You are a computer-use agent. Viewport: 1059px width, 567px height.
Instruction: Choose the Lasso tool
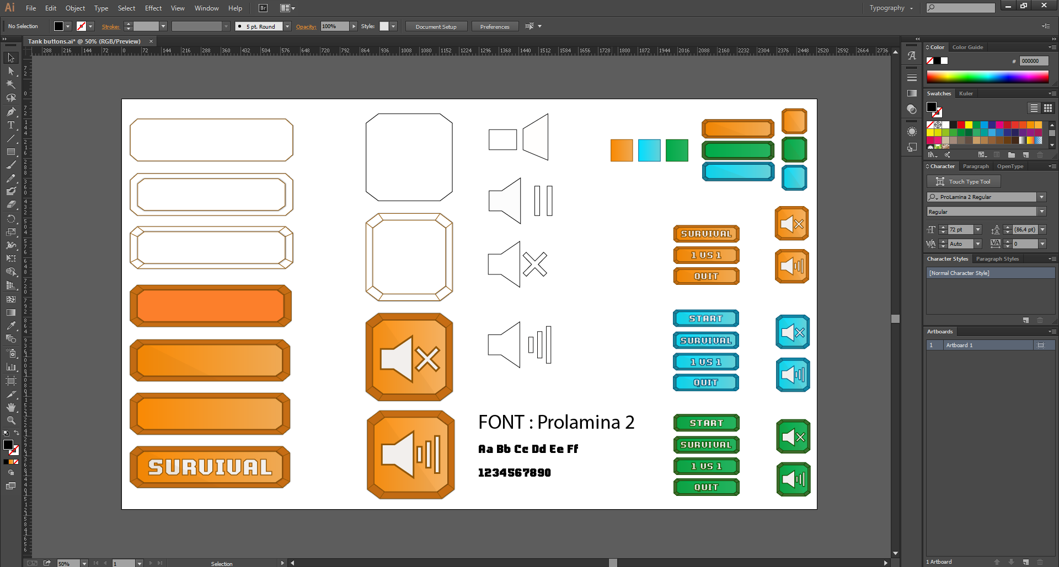11,98
